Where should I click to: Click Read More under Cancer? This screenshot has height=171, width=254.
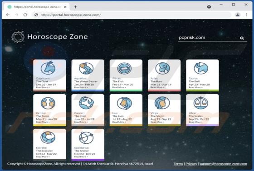[81, 122]
